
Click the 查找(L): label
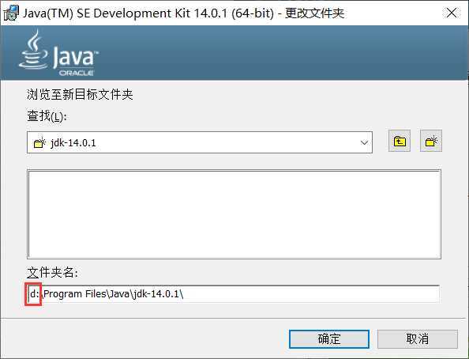47,116
